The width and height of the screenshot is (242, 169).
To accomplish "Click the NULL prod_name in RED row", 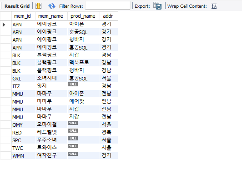I will click(x=73, y=130).
